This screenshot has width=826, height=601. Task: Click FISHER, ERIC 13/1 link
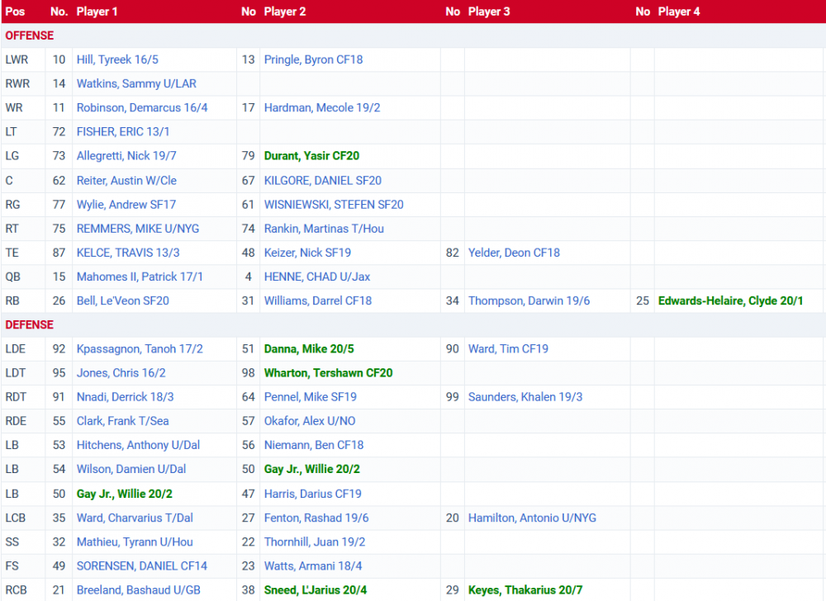[x=123, y=131]
